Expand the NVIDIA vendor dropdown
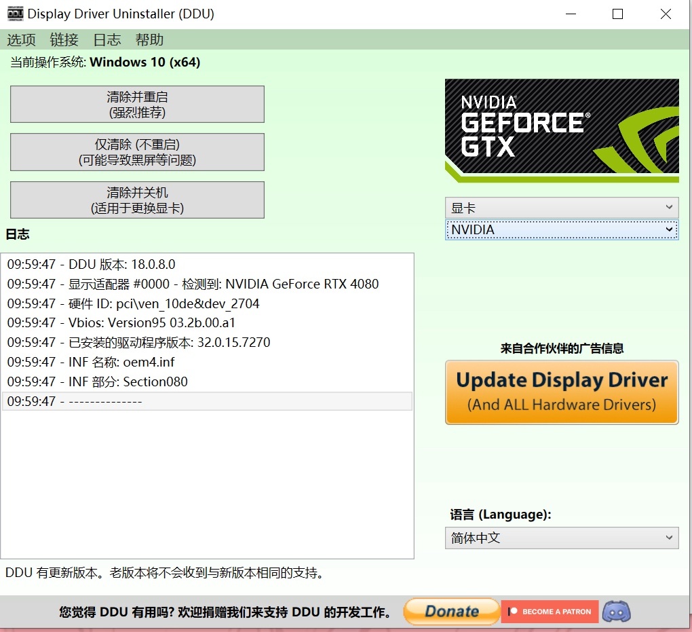 click(561, 229)
